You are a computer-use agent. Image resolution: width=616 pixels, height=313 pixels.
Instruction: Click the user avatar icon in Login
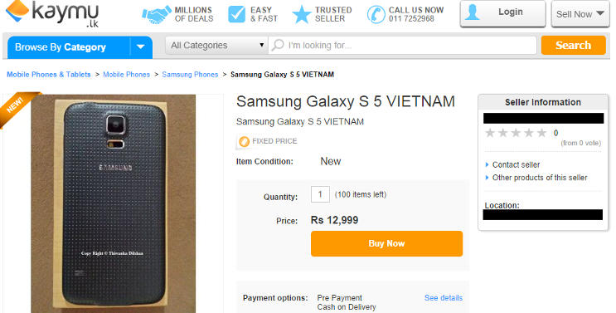pyautogui.click(x=472, y=12)
